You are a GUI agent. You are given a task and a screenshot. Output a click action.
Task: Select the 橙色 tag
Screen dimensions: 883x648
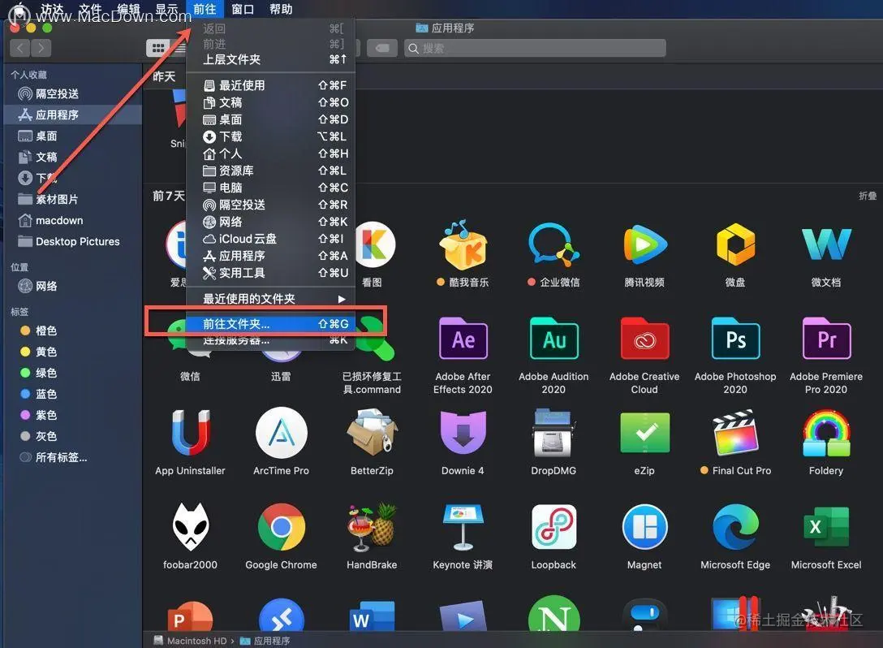[x=72, y=330]
